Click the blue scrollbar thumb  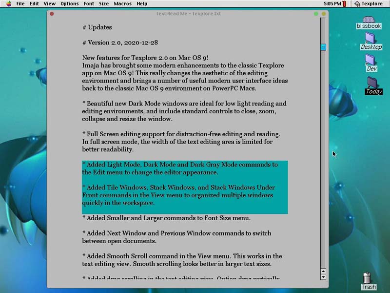pyautogui.click(x=323, y=47)
